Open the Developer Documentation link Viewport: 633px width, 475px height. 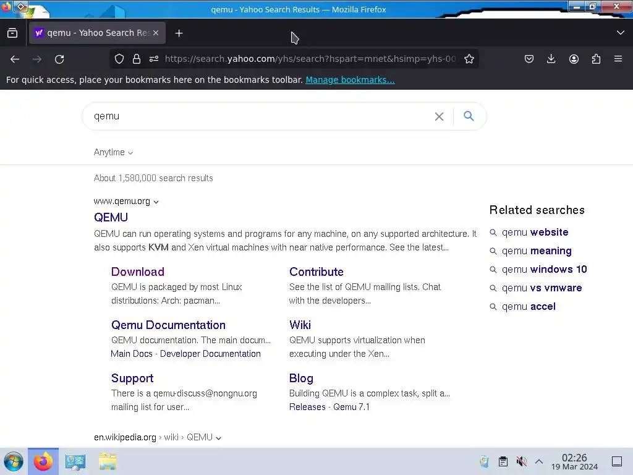pos(210,354)
